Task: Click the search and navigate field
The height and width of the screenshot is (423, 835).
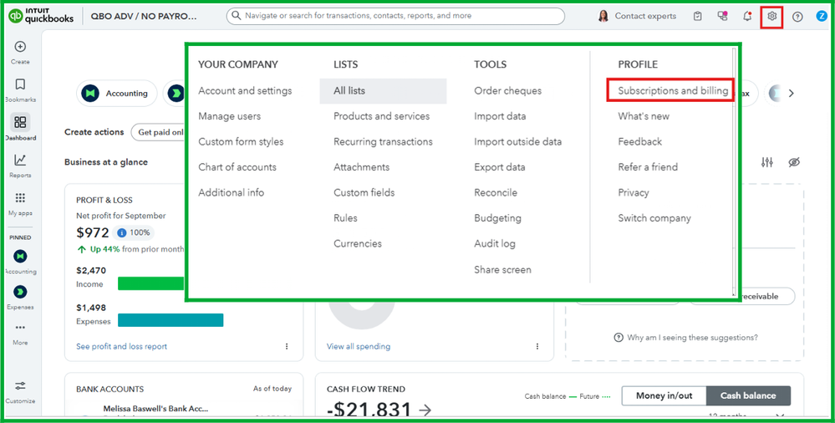Action: (x=395, y=16)
